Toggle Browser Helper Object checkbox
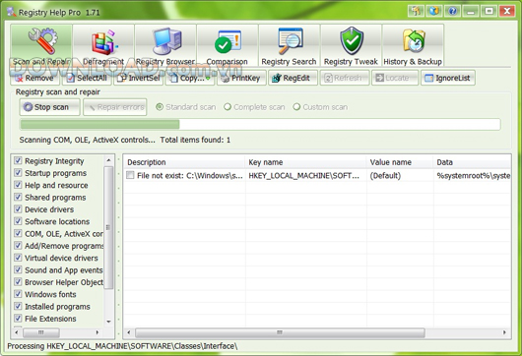Image resolution: width=522 pixels, height=356 pixels. [x=18, y=282]
